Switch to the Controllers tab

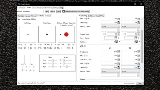tap(21, 8)
